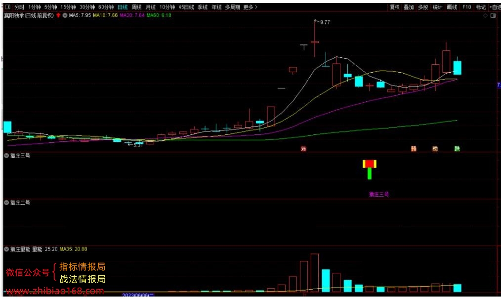Click the +自选 add to watchlist button
This screenshot has width=501, height=299.
pos(495,7)
